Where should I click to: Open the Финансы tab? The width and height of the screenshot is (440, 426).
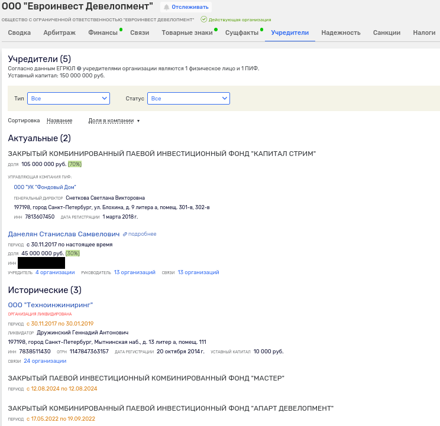tap(103, 32)
